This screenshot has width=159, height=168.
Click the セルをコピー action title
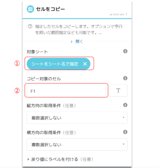click(x=50, y=9)
